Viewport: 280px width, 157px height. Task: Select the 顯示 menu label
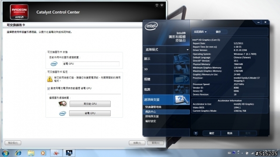point(147,59)
